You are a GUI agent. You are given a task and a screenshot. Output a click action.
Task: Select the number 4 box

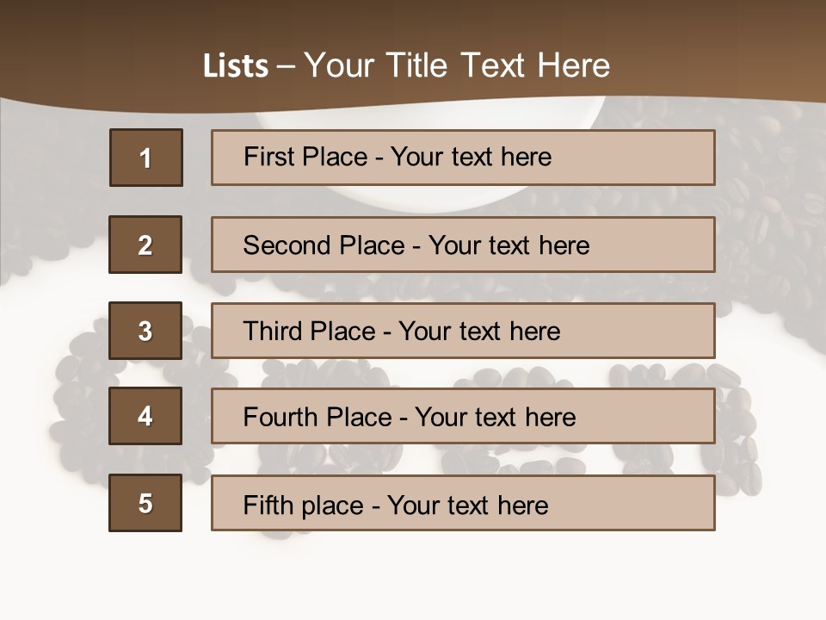coord(145,416)
